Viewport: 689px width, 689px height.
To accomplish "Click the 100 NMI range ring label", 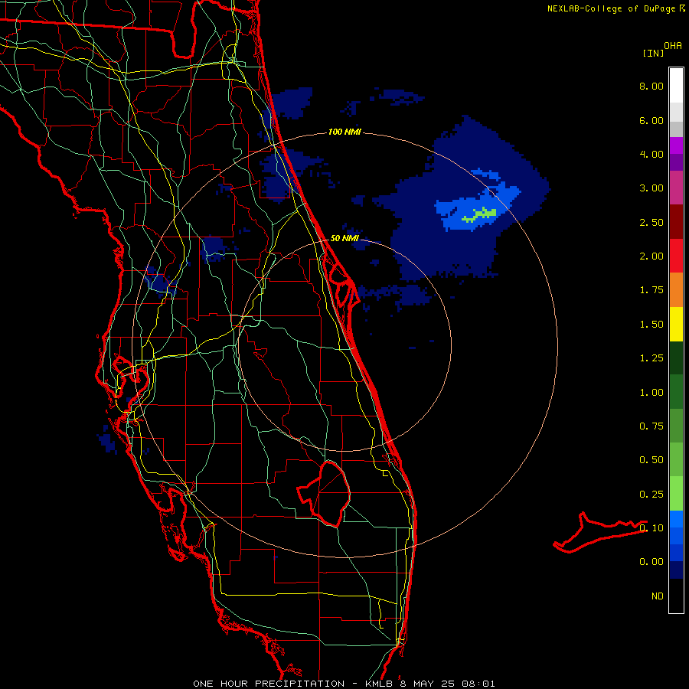I will (x=344, y=132).
